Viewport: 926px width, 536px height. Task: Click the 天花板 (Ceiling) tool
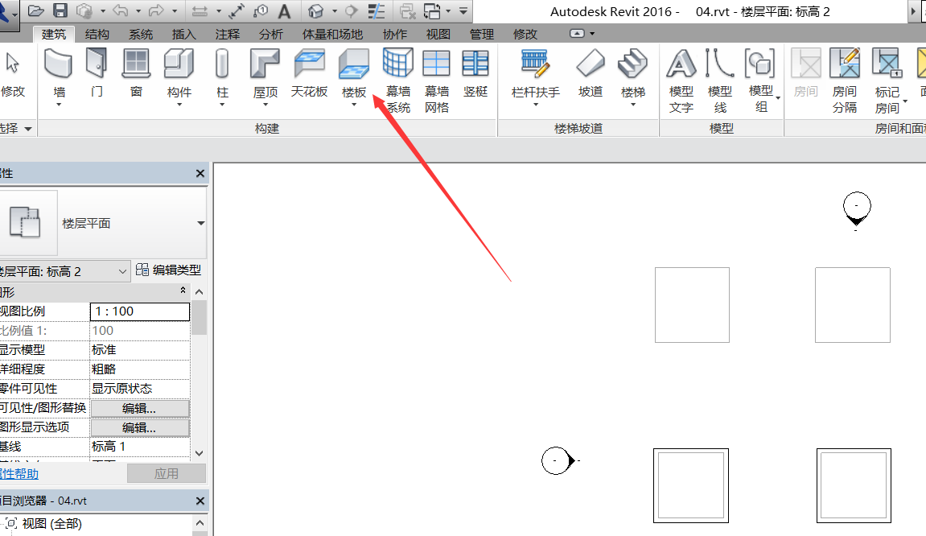tap(309, 64)
